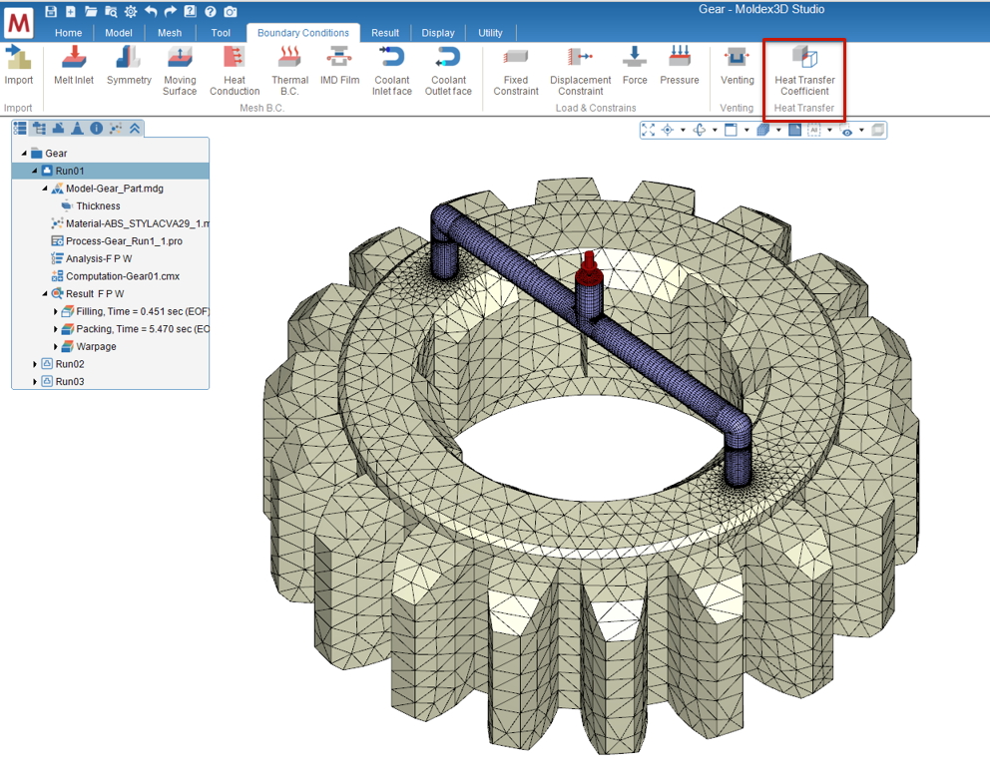Collapse the Model-Gear_Part.mdg node

pos(45,189)
